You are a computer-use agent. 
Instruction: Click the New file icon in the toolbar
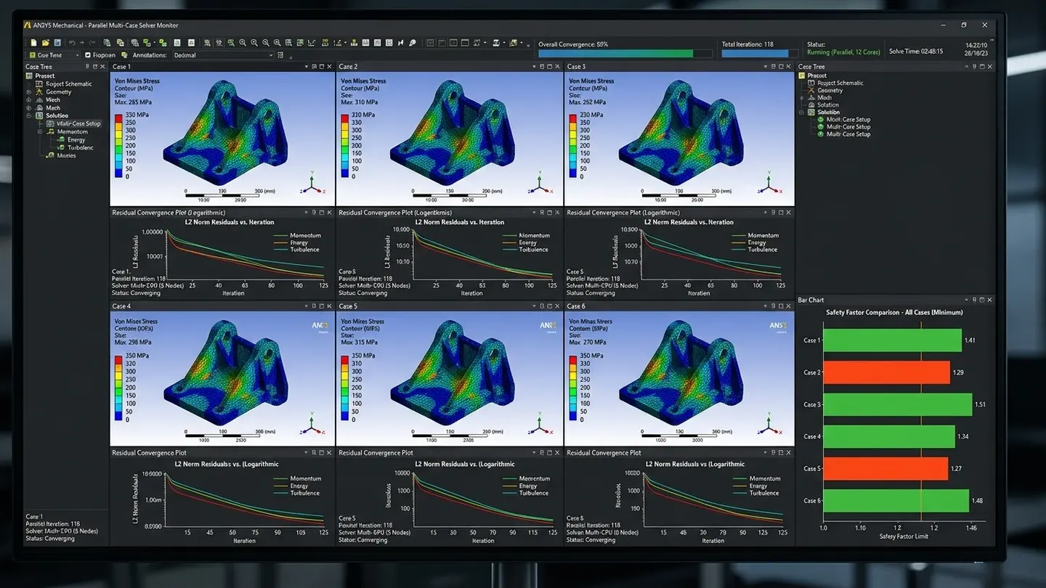point(33,43)
